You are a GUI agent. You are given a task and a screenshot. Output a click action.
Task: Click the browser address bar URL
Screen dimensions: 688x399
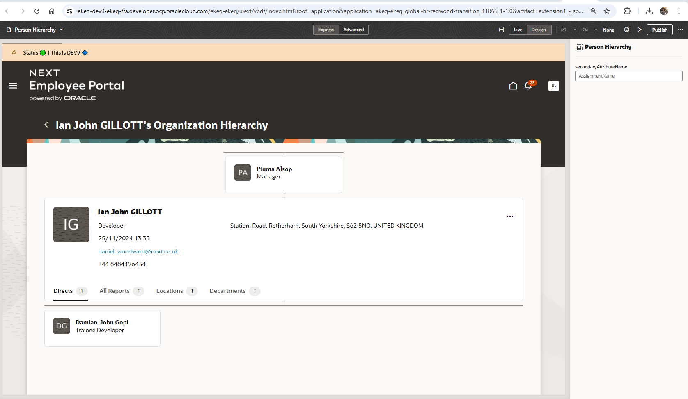[x=330, y=11]
